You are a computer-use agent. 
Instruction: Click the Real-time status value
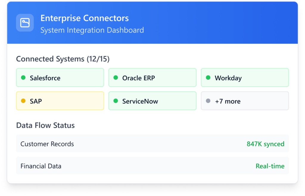point(270,166)
